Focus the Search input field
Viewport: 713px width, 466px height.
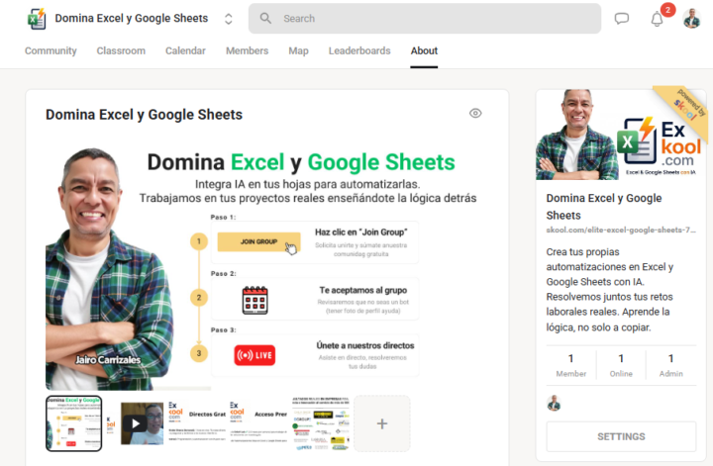pos(424,19)
